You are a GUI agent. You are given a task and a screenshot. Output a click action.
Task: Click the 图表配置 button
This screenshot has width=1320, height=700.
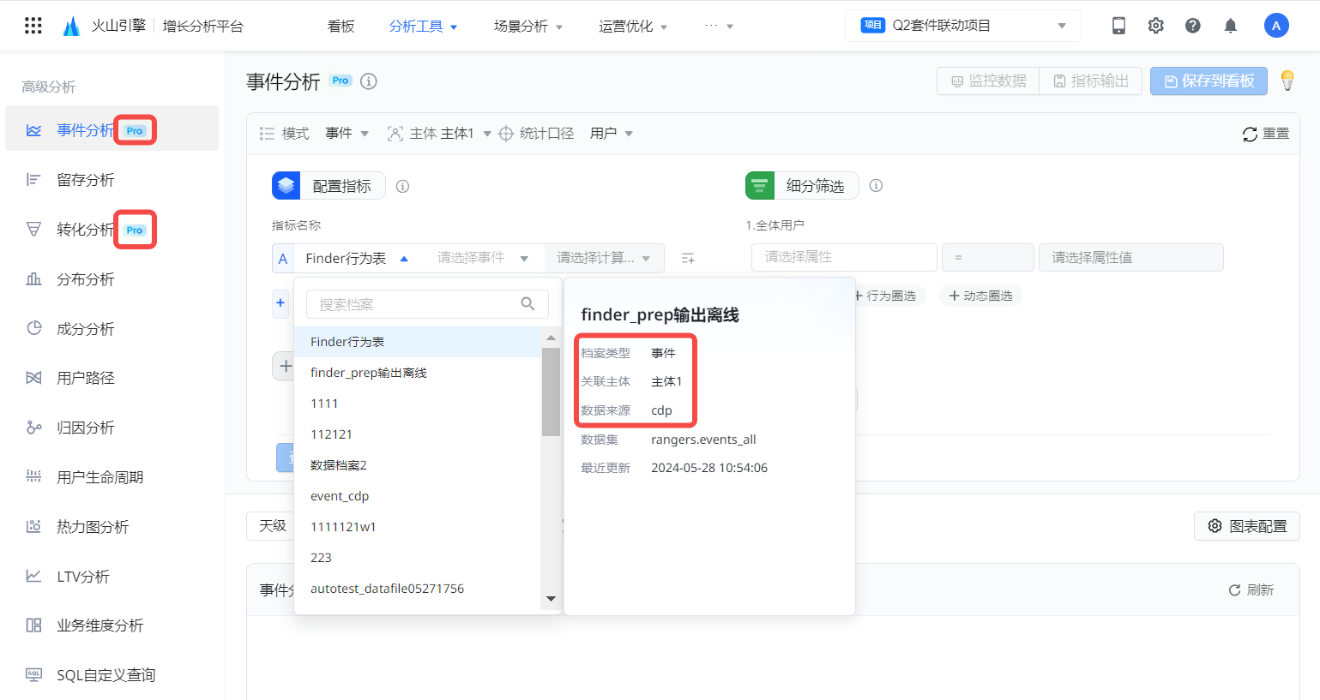1247,526
